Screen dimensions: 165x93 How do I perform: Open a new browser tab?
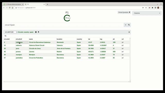click(47, 4)
